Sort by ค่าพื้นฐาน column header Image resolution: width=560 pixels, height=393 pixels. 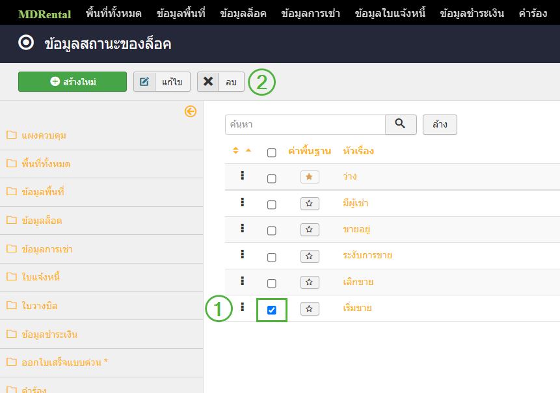click(x=310, y=151)
